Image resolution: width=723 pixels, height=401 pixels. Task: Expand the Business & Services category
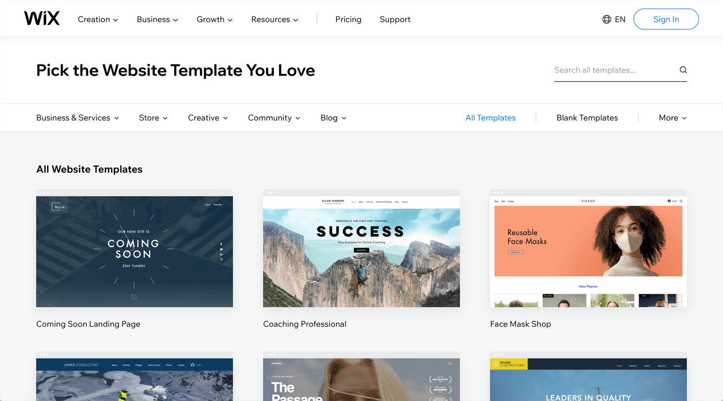[x=78, y=118]
